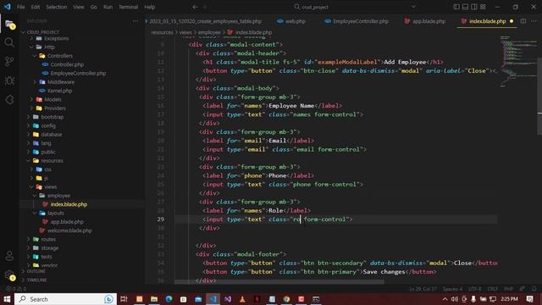Toggle Primary Side Bar visibility
Screen dimensions: 542x305
click(x=456, y=7)
